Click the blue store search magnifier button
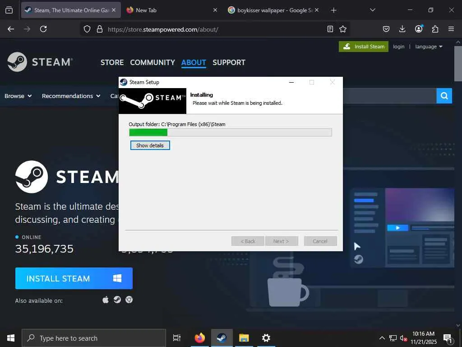 point(444,96)
